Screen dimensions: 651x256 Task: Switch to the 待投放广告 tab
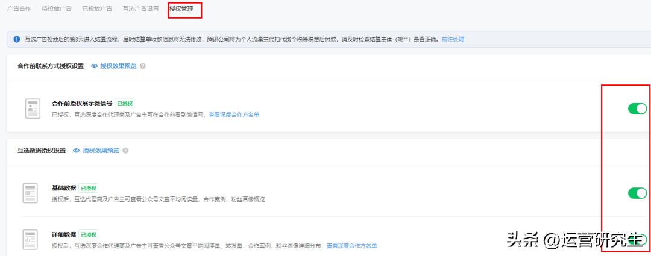point(57,8)
